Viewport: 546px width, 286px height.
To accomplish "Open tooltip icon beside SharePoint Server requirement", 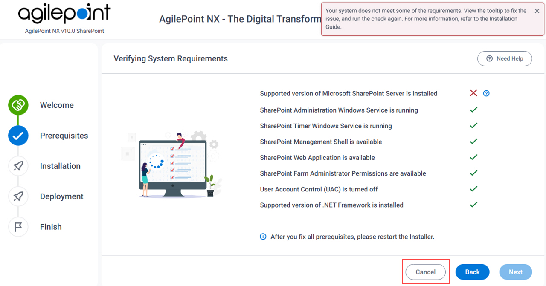I will pos(486,93).
